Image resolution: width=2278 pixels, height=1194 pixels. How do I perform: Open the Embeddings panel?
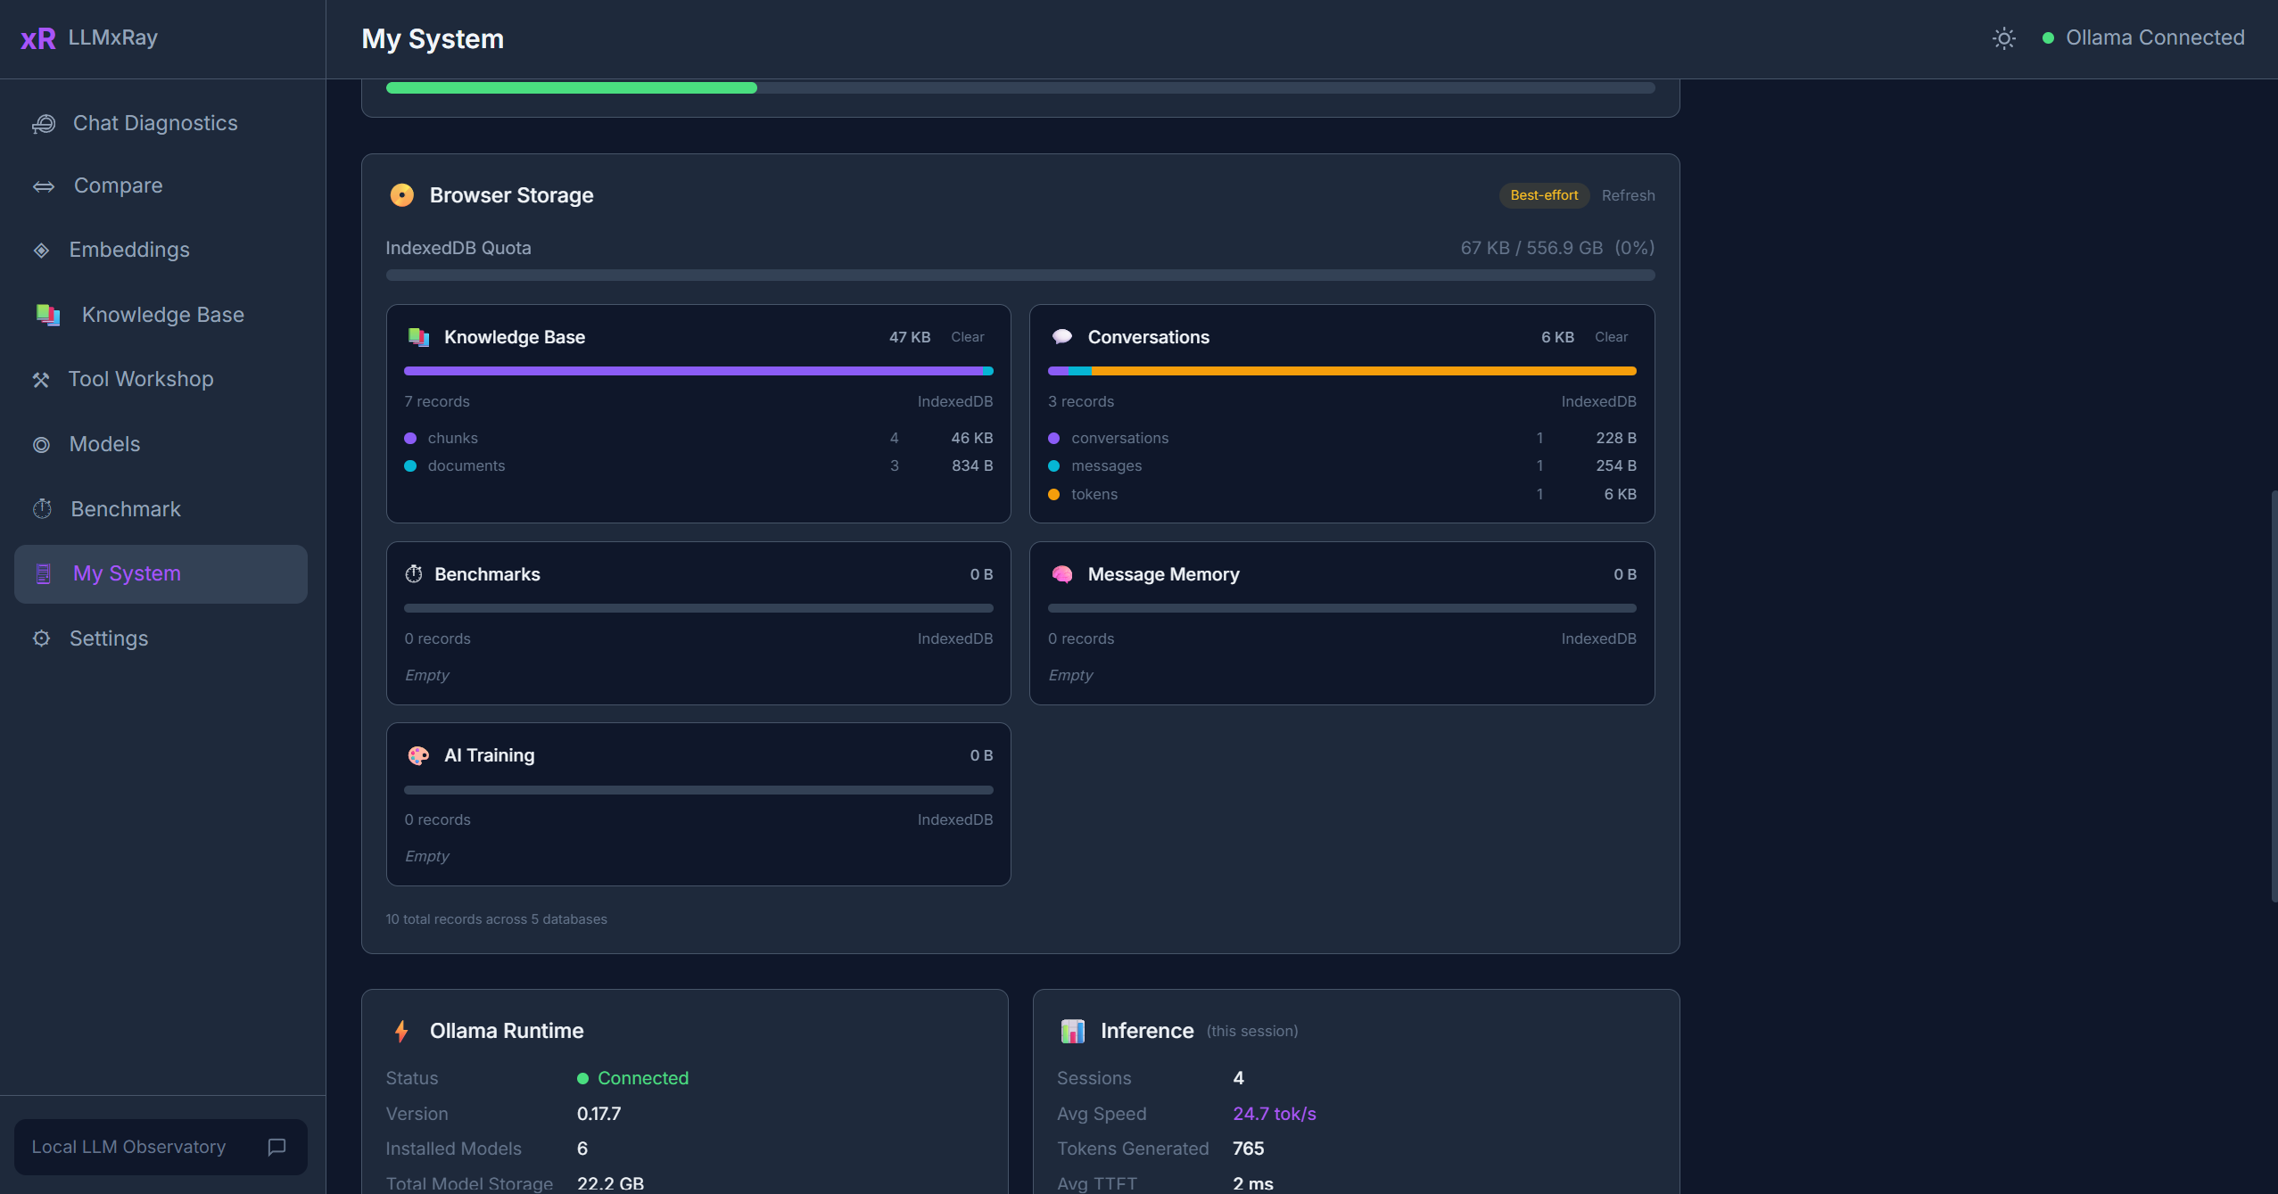129,250
